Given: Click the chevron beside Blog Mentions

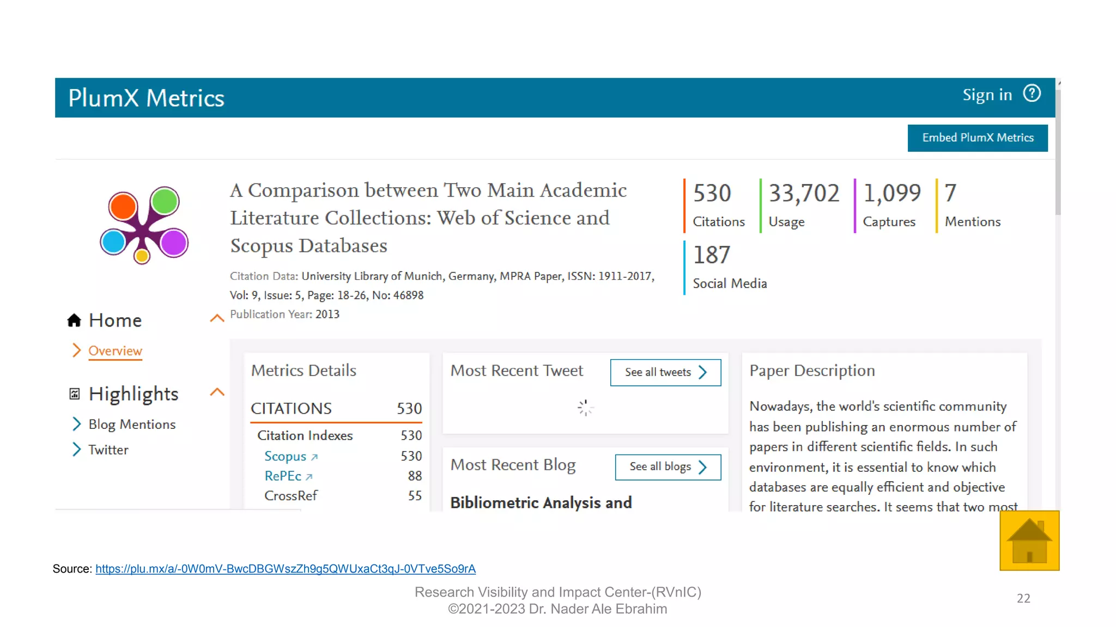Looking at the screenshot, I should 76,424.
